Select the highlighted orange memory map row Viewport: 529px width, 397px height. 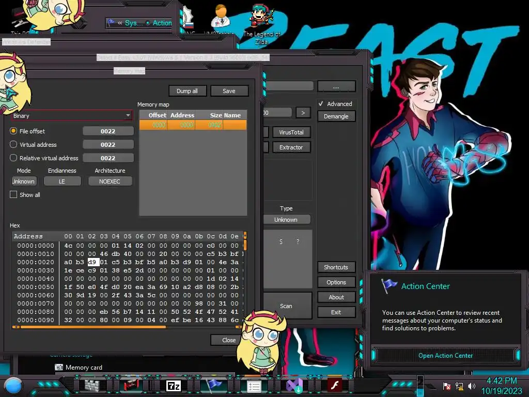[x=193, y=125]
